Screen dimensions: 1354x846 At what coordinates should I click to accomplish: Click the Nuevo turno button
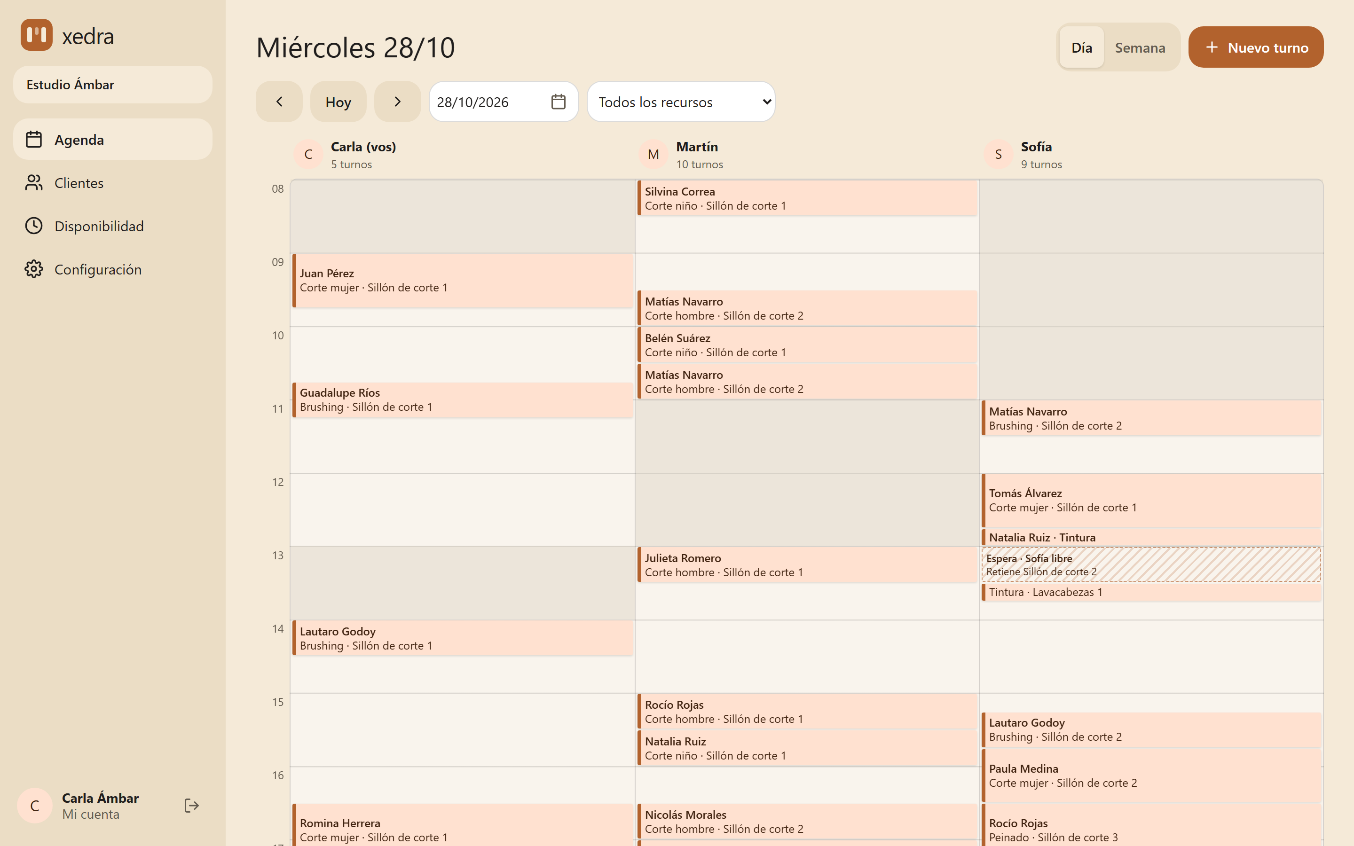1256,47
